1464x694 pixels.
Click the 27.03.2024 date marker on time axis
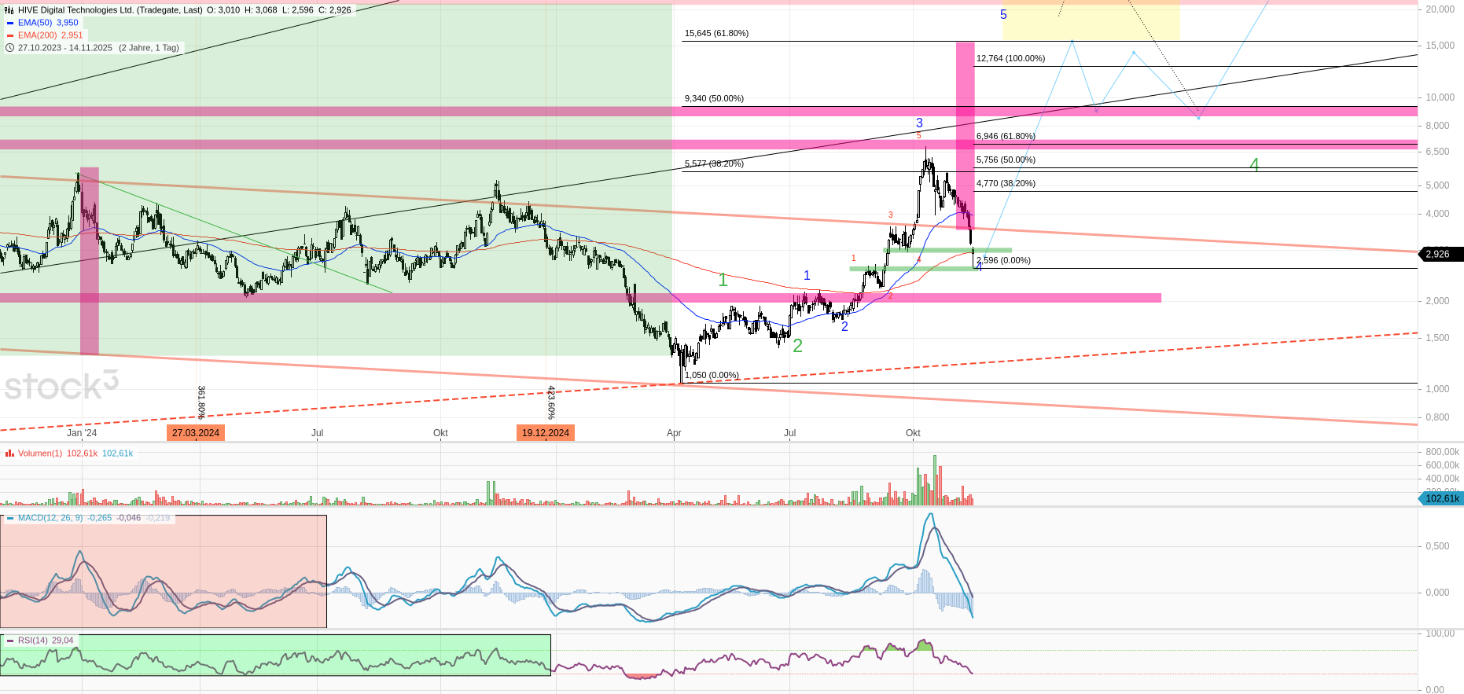(196, 433)
